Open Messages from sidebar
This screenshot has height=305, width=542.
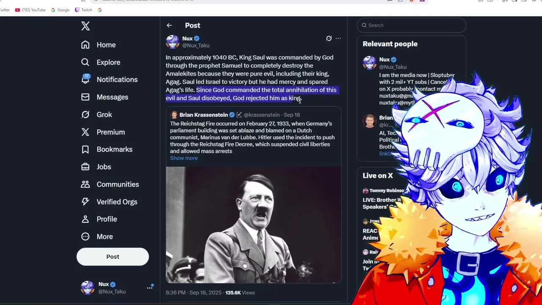[105, 97]
